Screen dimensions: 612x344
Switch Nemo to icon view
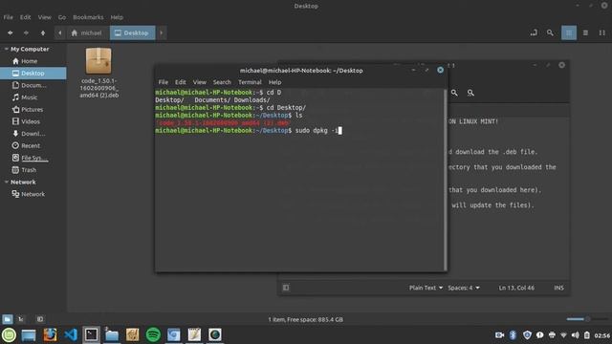569,33
